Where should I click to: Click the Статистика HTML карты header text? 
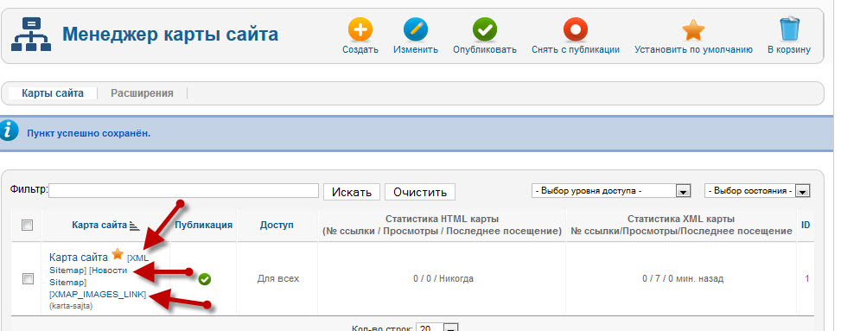442,219
